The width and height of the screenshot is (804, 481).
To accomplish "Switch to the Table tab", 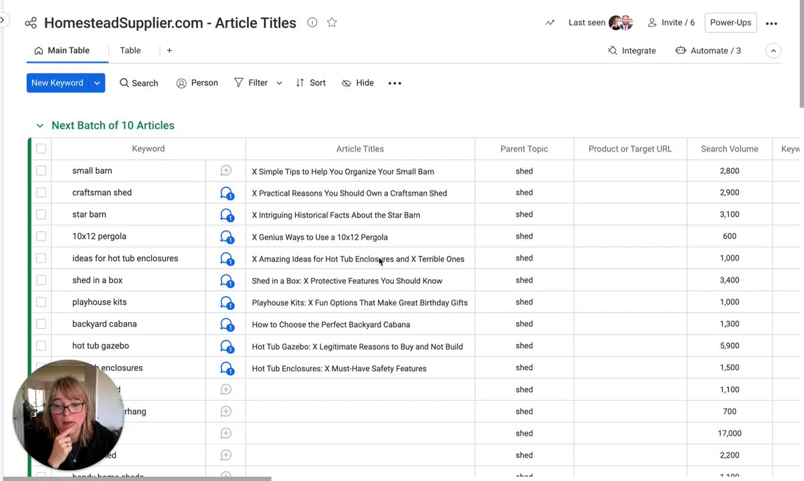I will tap(130, 51).
